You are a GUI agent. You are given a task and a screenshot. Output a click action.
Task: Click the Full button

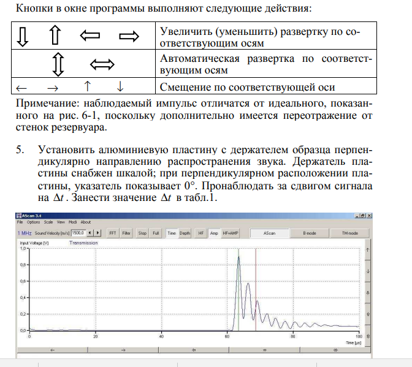tap(156, 233)
